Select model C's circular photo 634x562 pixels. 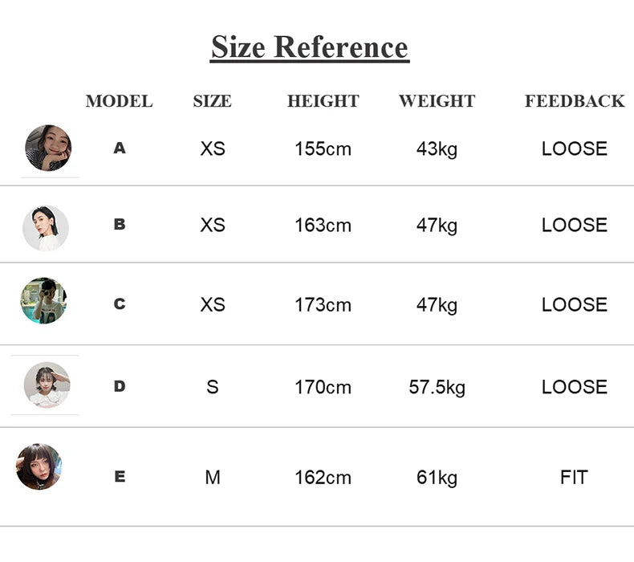[43, 300]
